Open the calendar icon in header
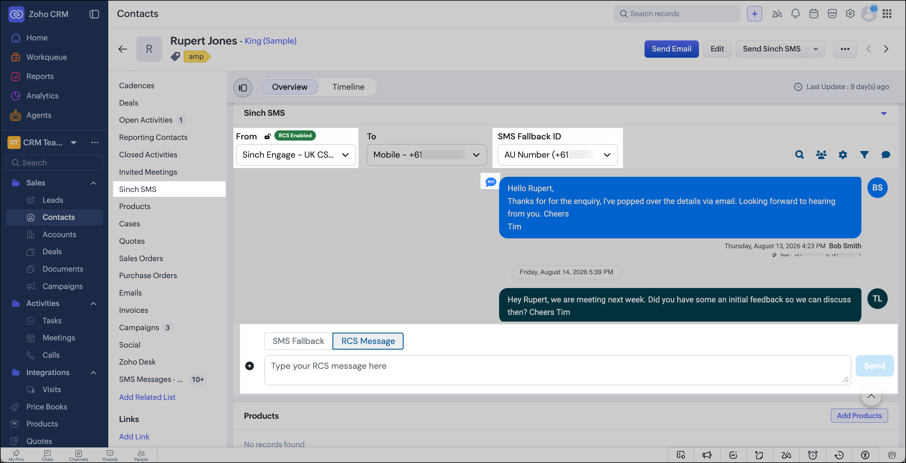Screen dimensions: 906x463 (814, 14)
